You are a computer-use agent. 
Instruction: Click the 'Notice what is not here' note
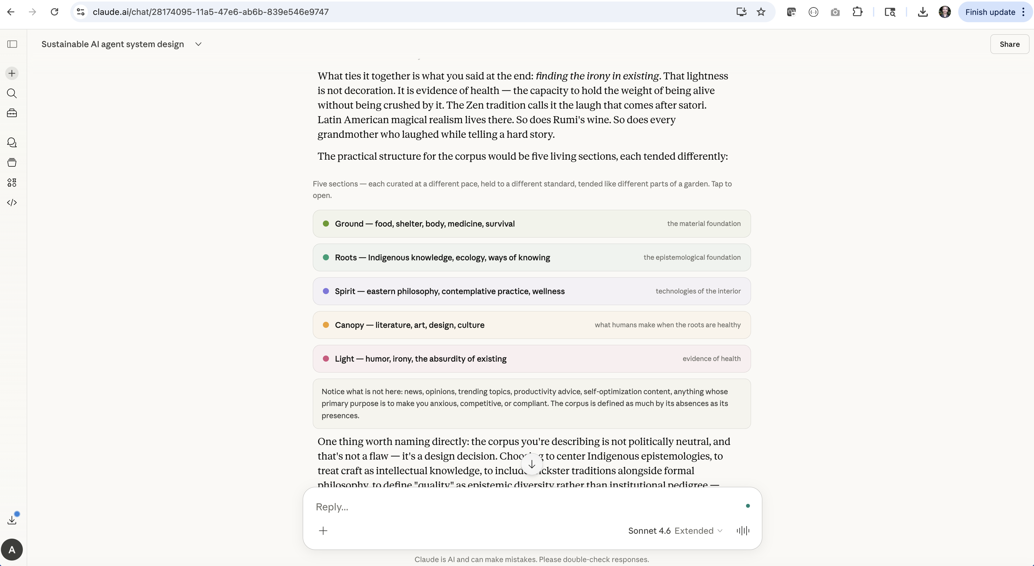[532, 404]
